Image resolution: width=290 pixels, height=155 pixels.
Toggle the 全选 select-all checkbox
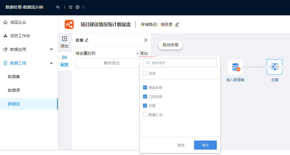[145, 73]
